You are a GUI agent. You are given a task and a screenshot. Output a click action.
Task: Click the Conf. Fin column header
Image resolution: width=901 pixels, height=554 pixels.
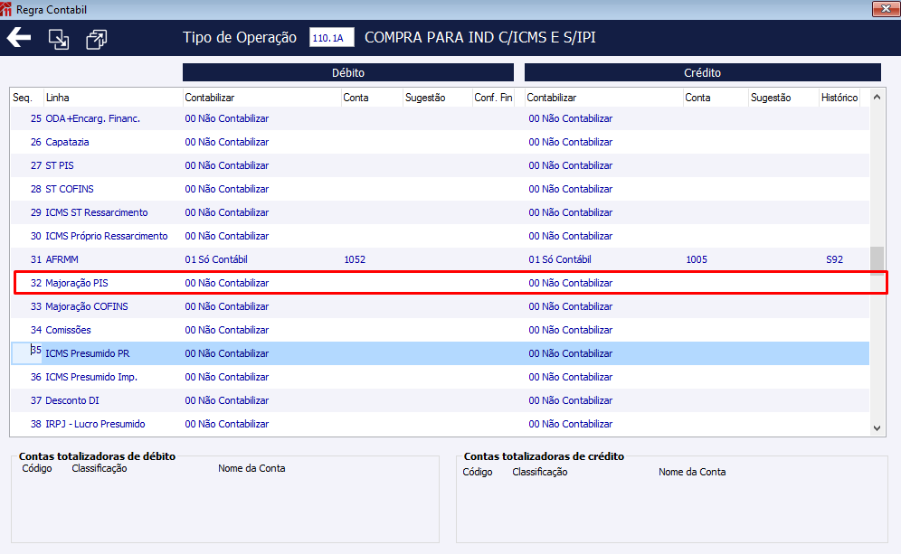point(493,98)
